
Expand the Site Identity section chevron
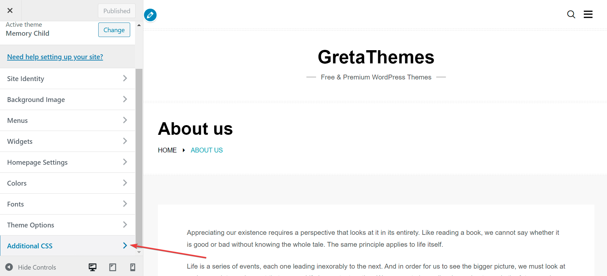(125, 78)
